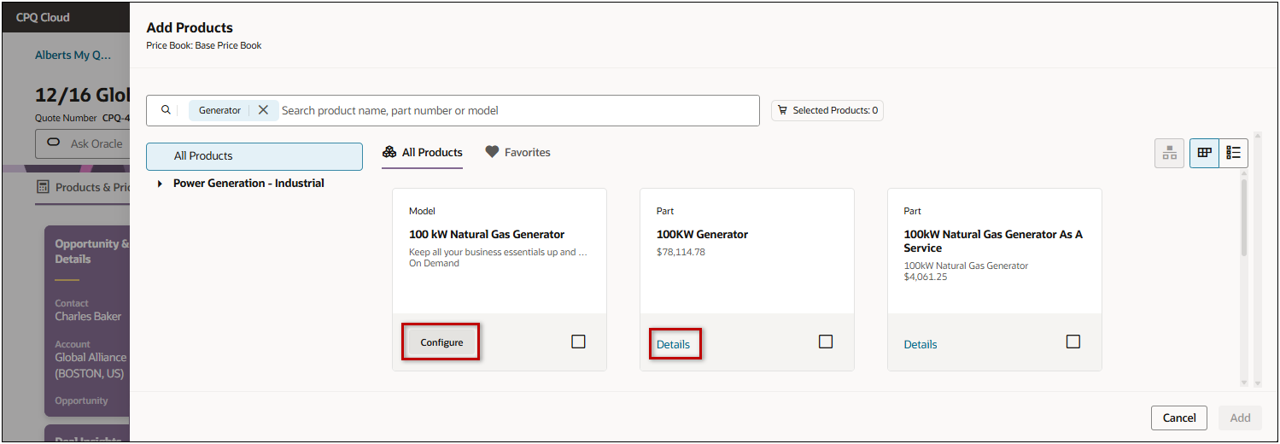This screenshot has height=444, width=1280.
Task: Click CPQ Cloud header in background
Action: coord(43,17)
